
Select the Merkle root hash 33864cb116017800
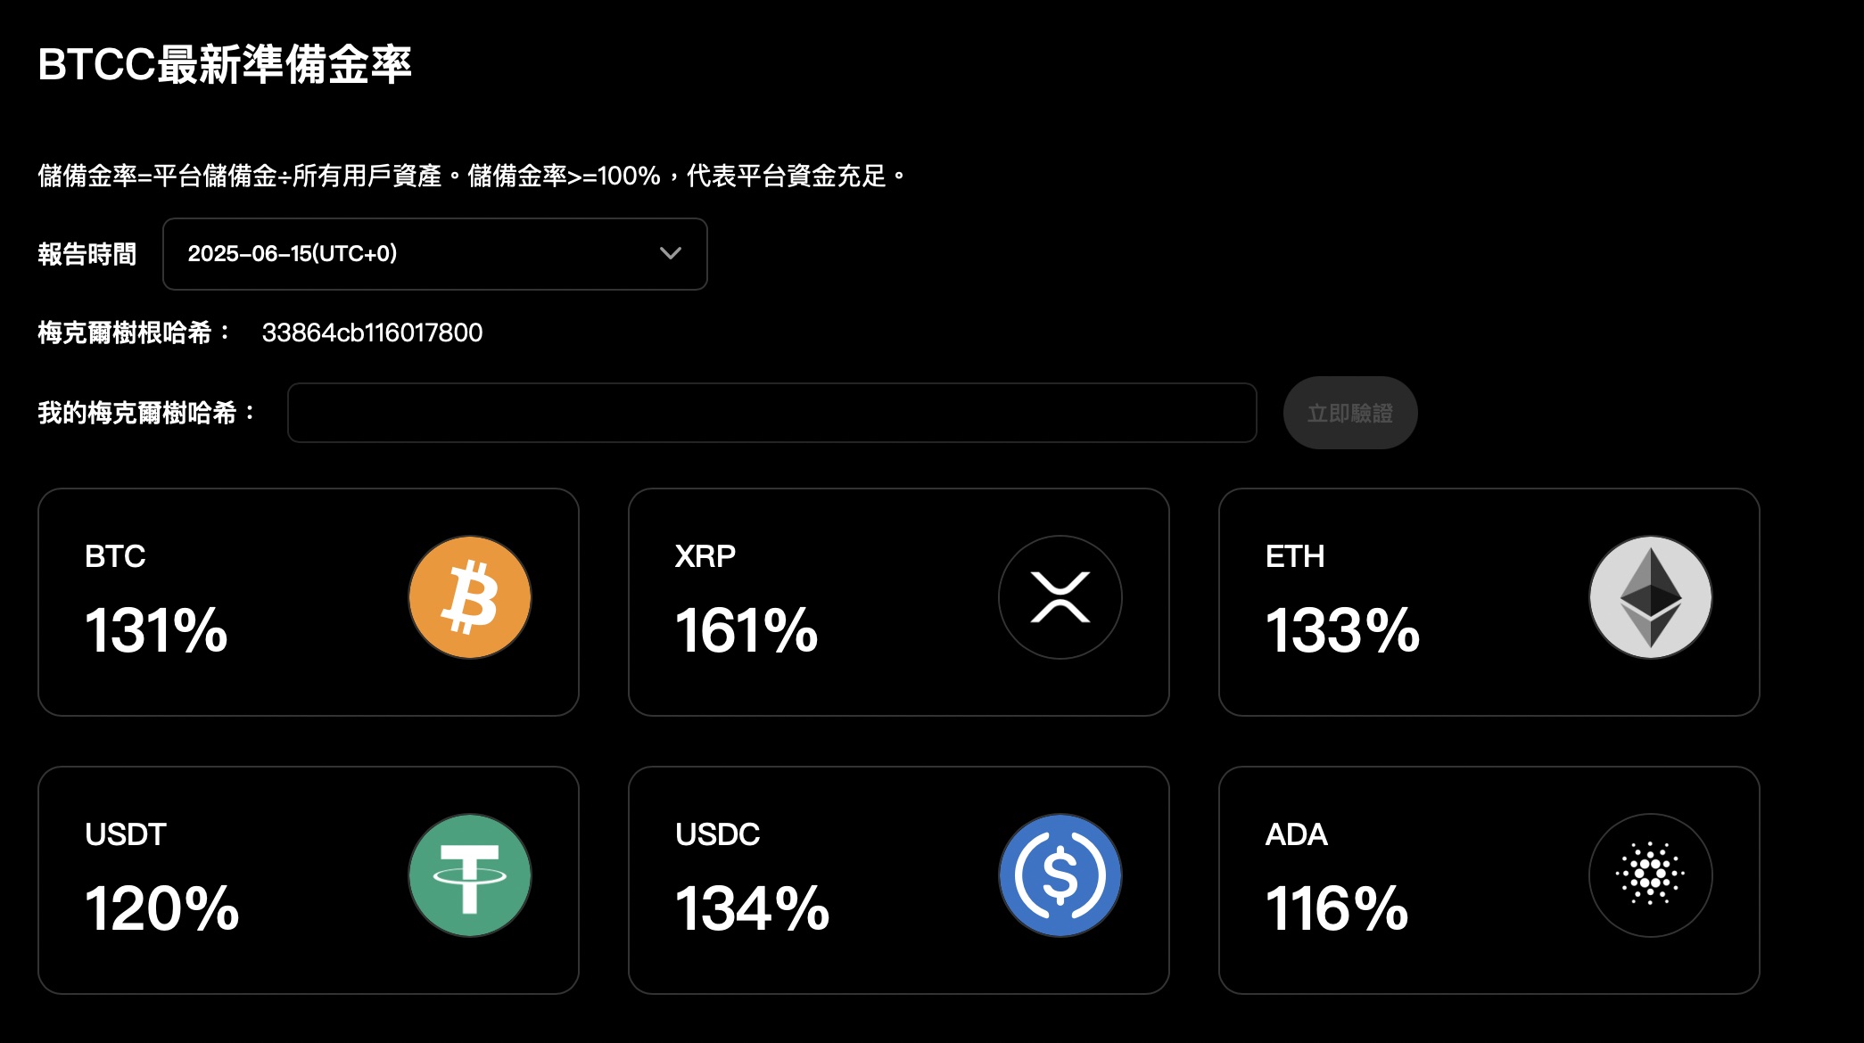pos(374,333)
